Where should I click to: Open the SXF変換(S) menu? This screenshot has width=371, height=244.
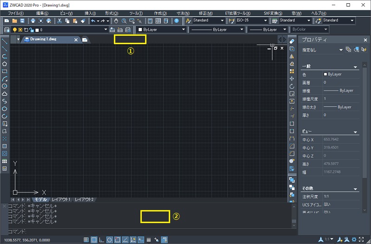point(273,13)
